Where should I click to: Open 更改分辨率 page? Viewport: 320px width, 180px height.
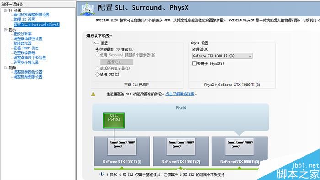[22, 34]
